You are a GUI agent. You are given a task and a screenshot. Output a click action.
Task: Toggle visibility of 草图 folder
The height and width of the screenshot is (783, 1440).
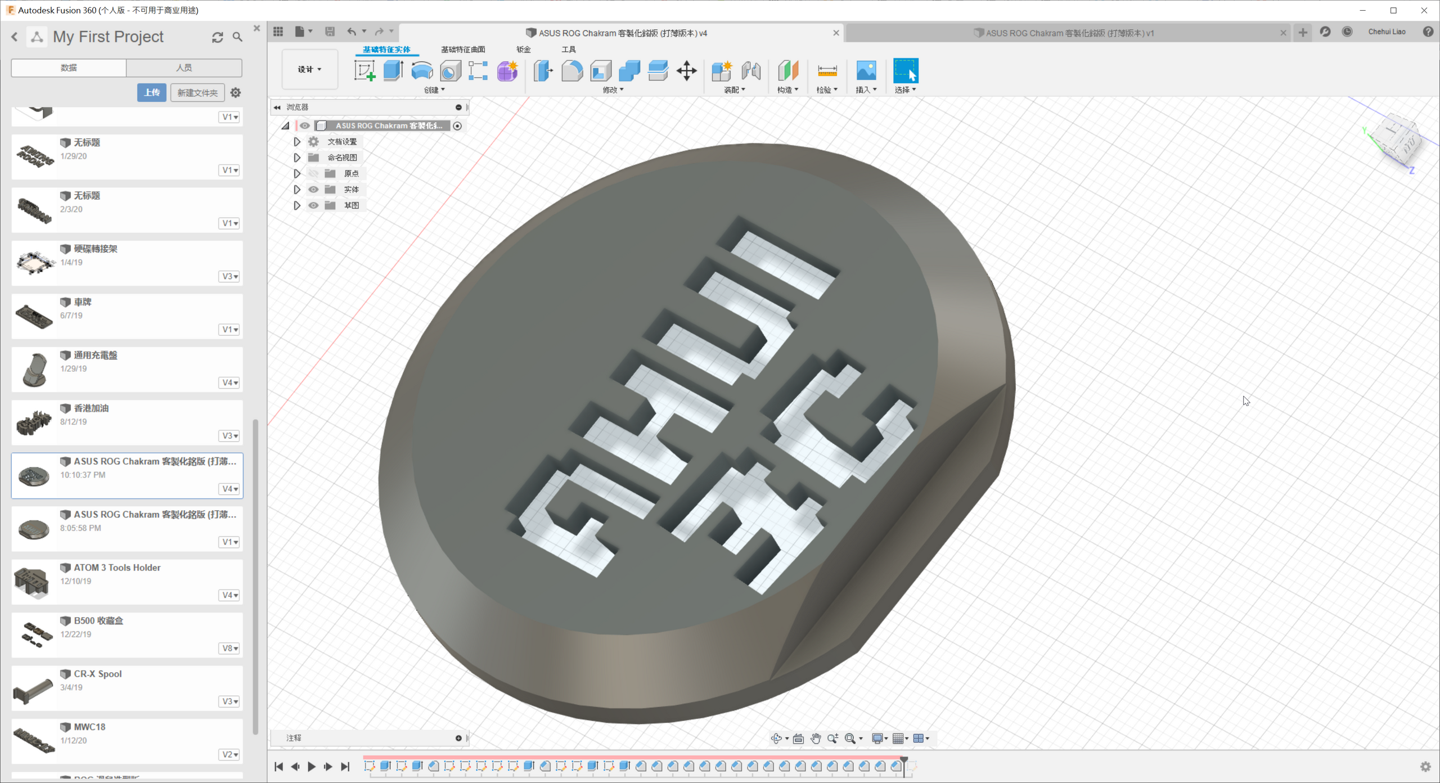click(x=313, y=205)
